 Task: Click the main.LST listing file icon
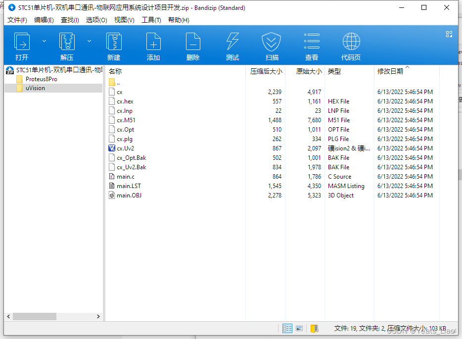coord(112,186)
